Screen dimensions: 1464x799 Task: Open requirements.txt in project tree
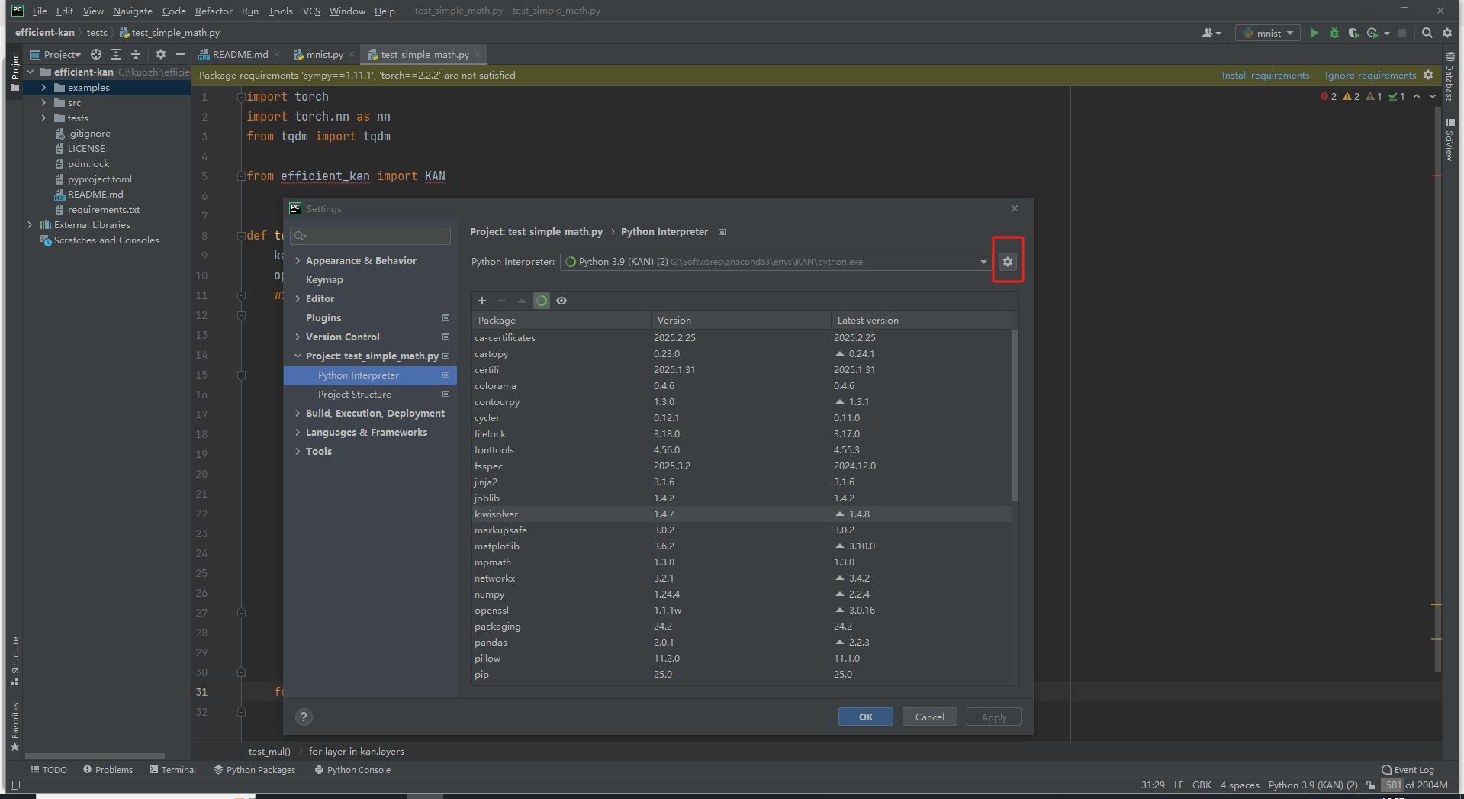coord(103,210)
